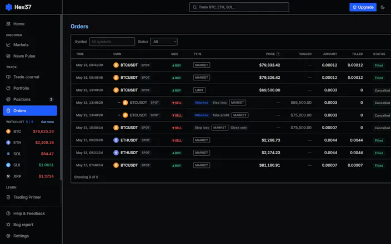
Task: Select SUI in watchlist
Action: click(30, 165)
